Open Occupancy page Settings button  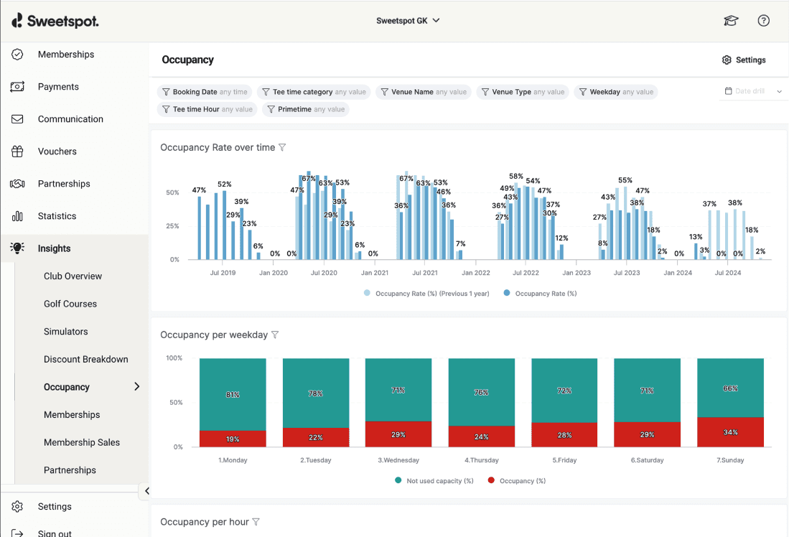click(744, 60)
